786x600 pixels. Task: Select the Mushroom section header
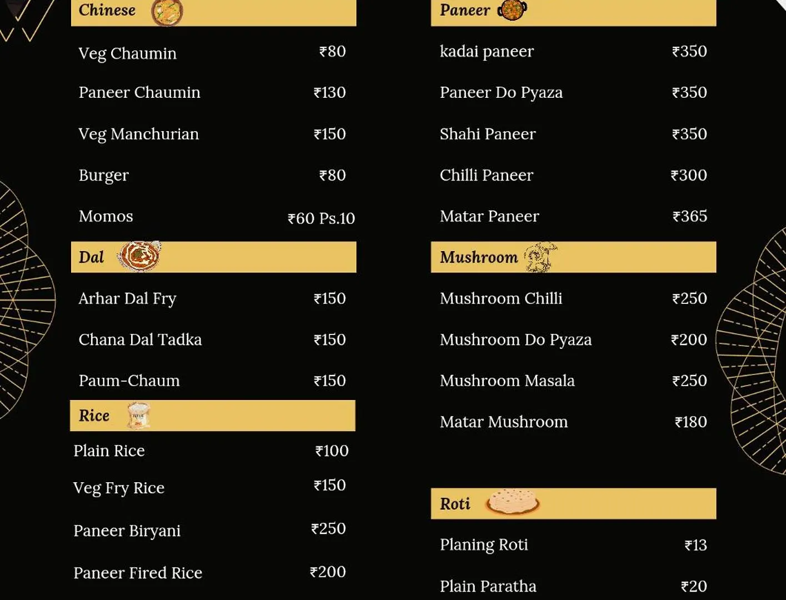coord(573,257)
